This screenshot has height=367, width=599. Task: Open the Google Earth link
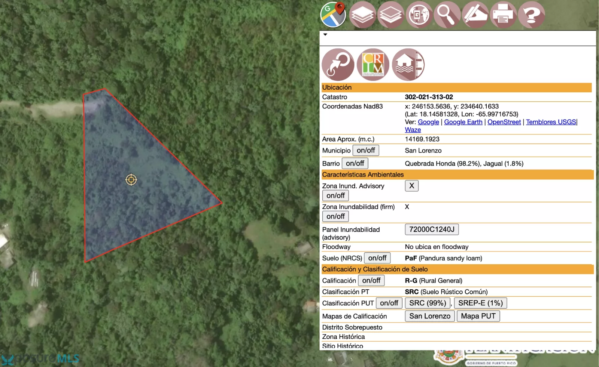tap(463, 122)
